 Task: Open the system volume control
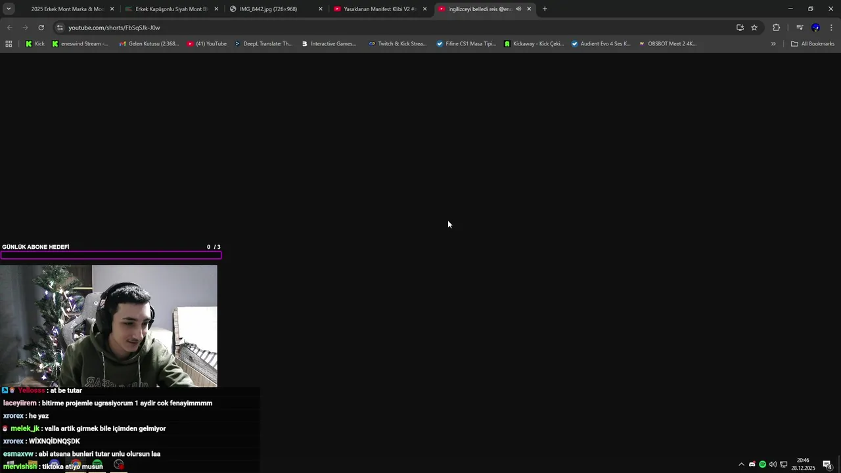point(773,464)
